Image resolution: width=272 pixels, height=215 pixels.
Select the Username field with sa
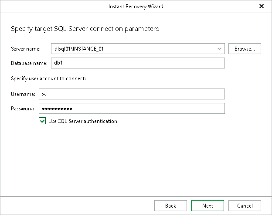coord(132,94)
